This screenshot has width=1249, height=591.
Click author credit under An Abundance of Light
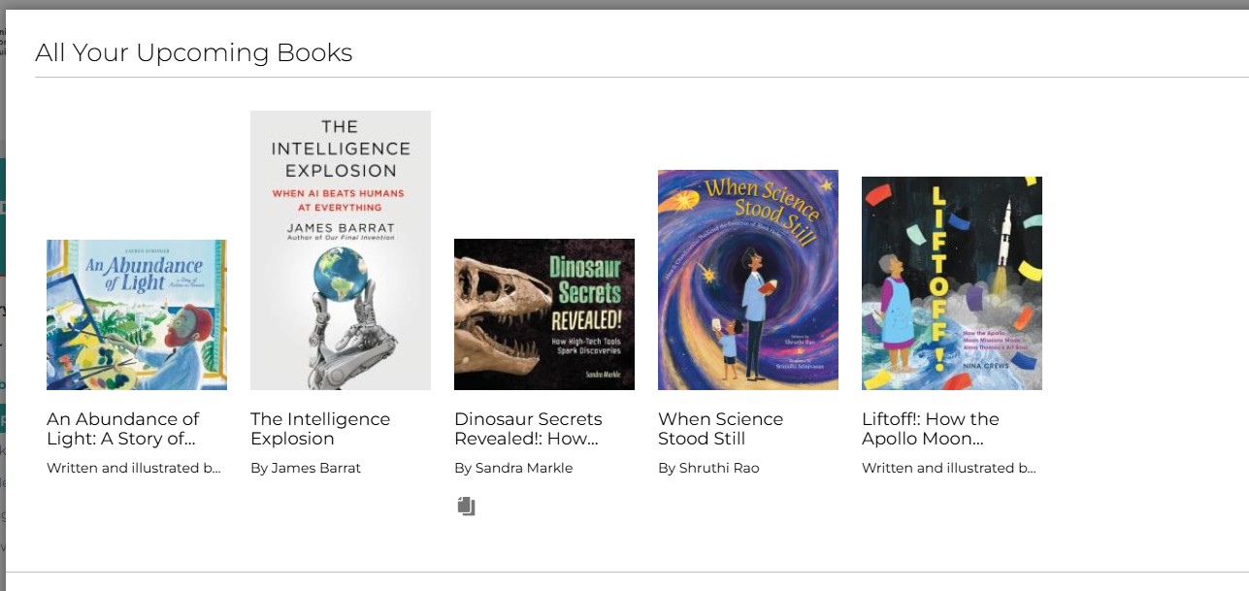tap(134, 468)
